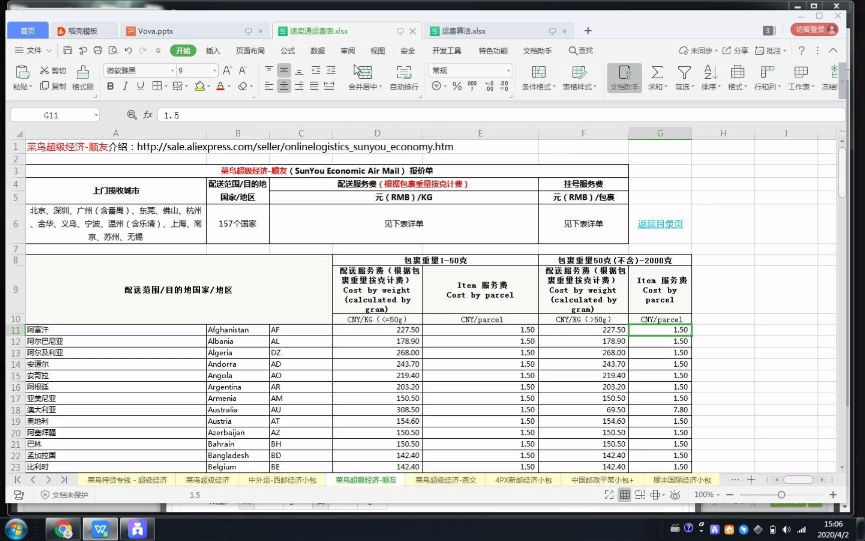Screen dimensions: 865x541
Task: Click the 返回目录页 hyperlink
Action: (x=660, y=224)
